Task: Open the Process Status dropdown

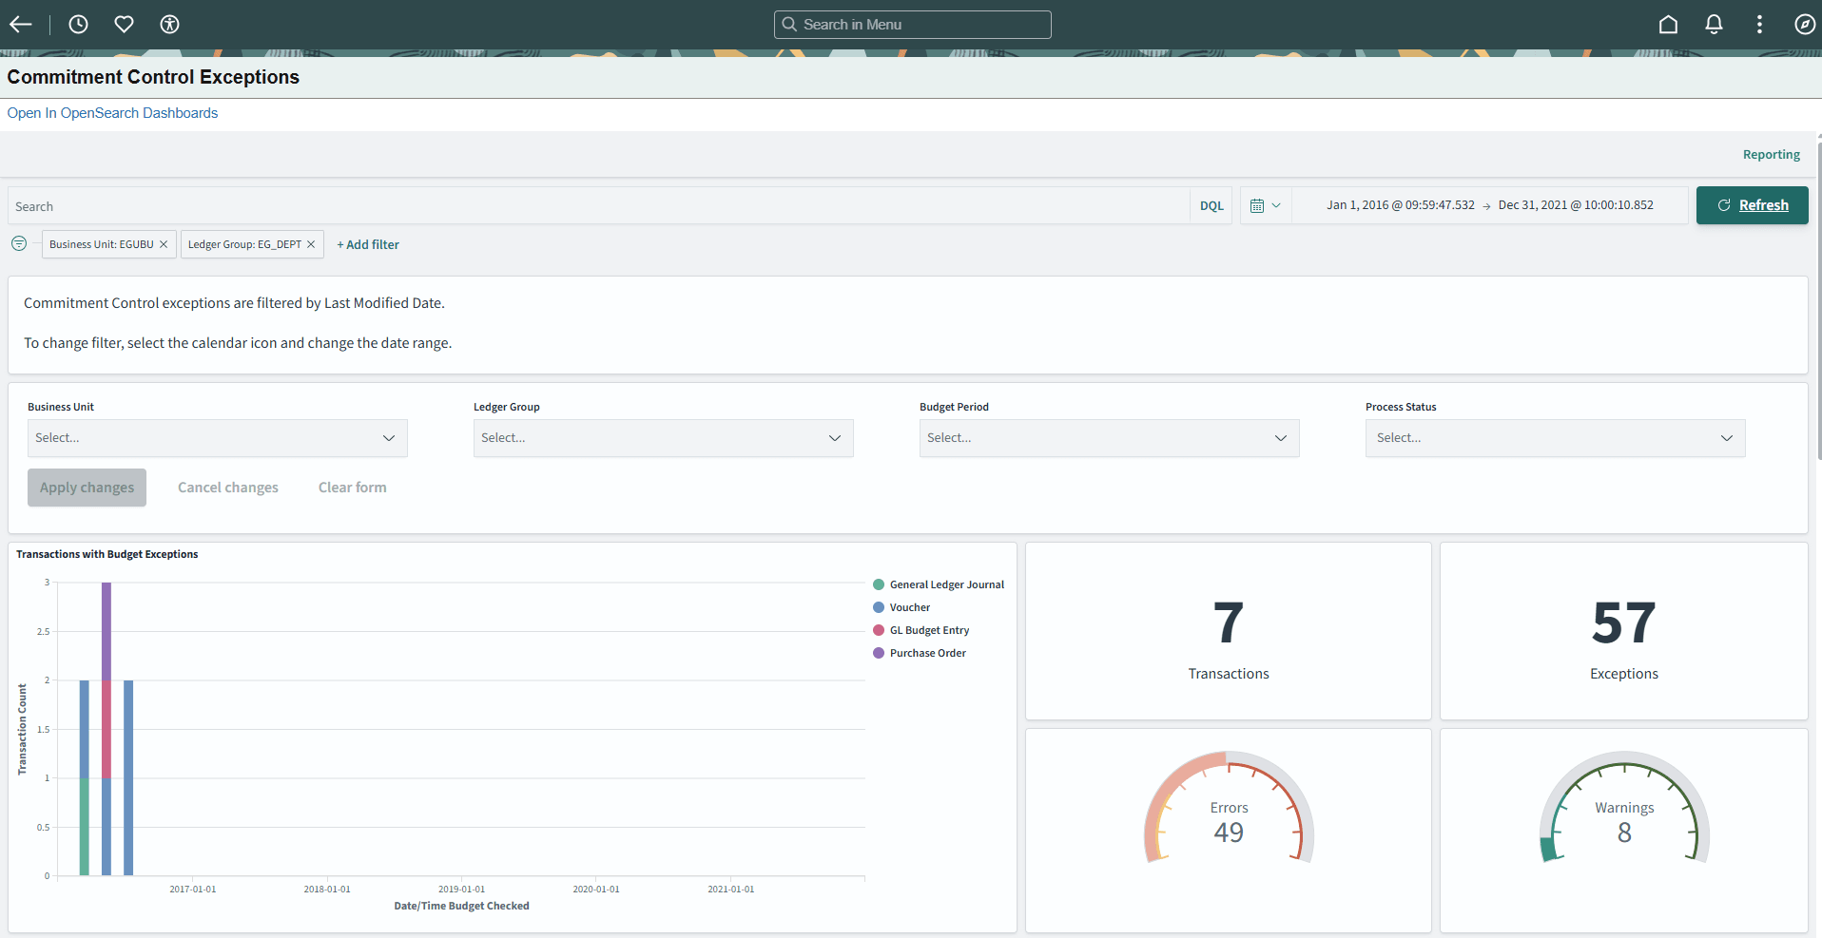Action: 1555,438
